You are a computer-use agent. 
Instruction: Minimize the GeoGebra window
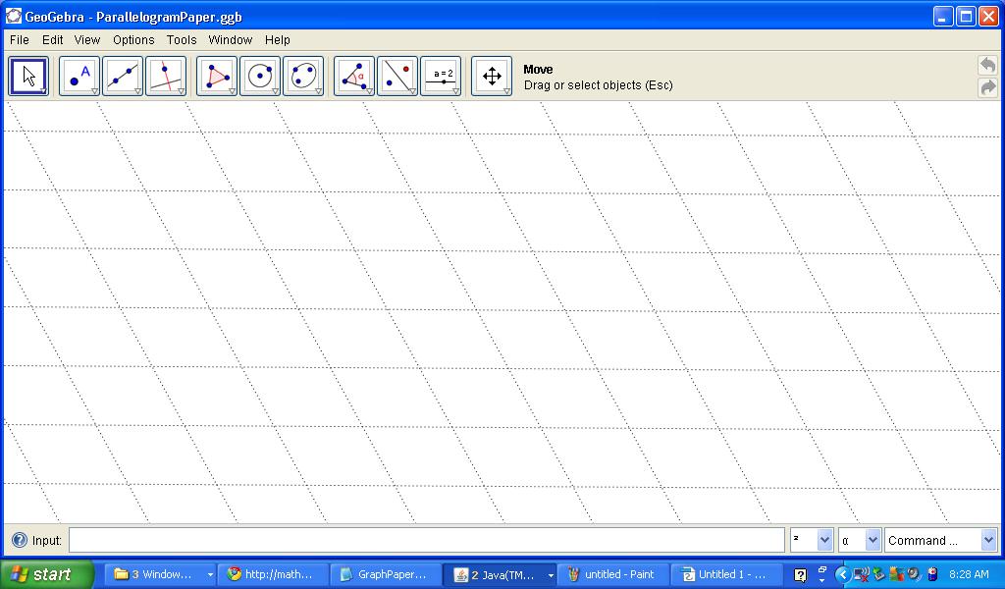point(943,17)
